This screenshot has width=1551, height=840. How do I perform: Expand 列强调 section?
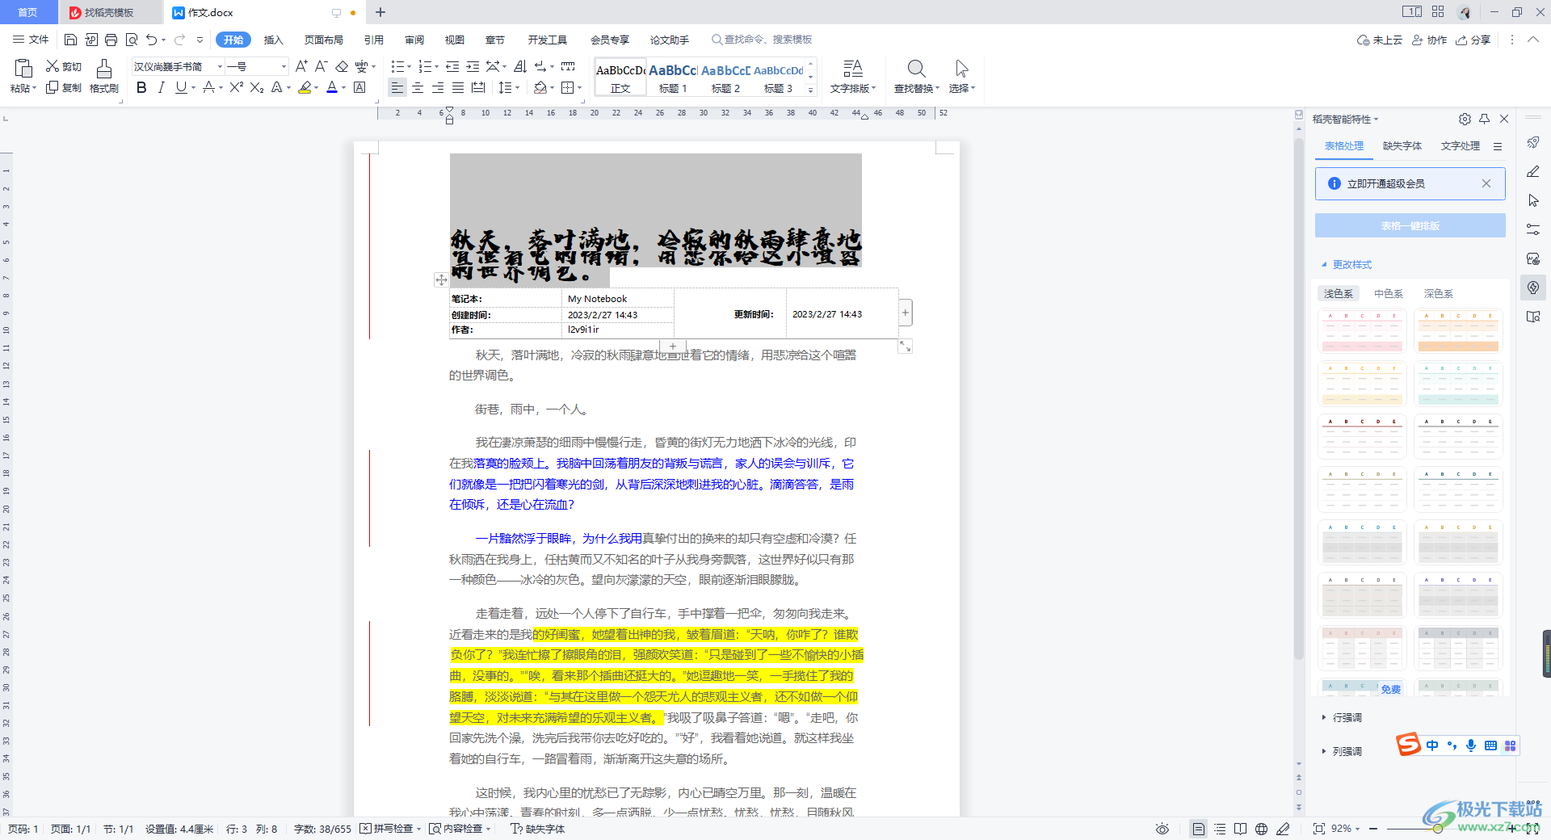click(x=1342, y=751)
